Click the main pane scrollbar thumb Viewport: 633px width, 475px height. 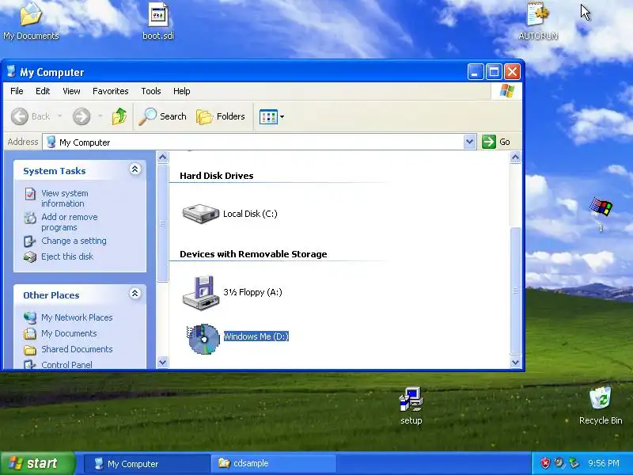coord(515,291)
